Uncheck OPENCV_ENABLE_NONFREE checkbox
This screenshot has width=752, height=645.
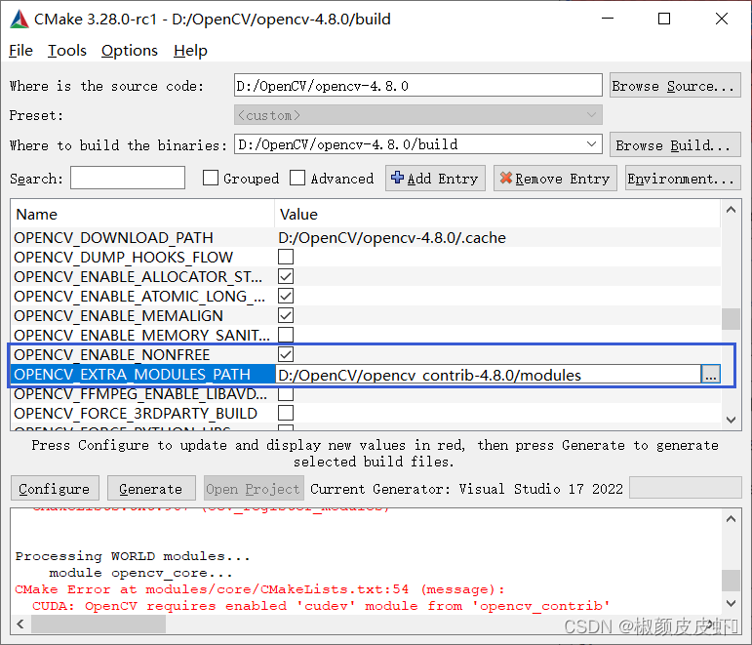click(x=286, y=354)
